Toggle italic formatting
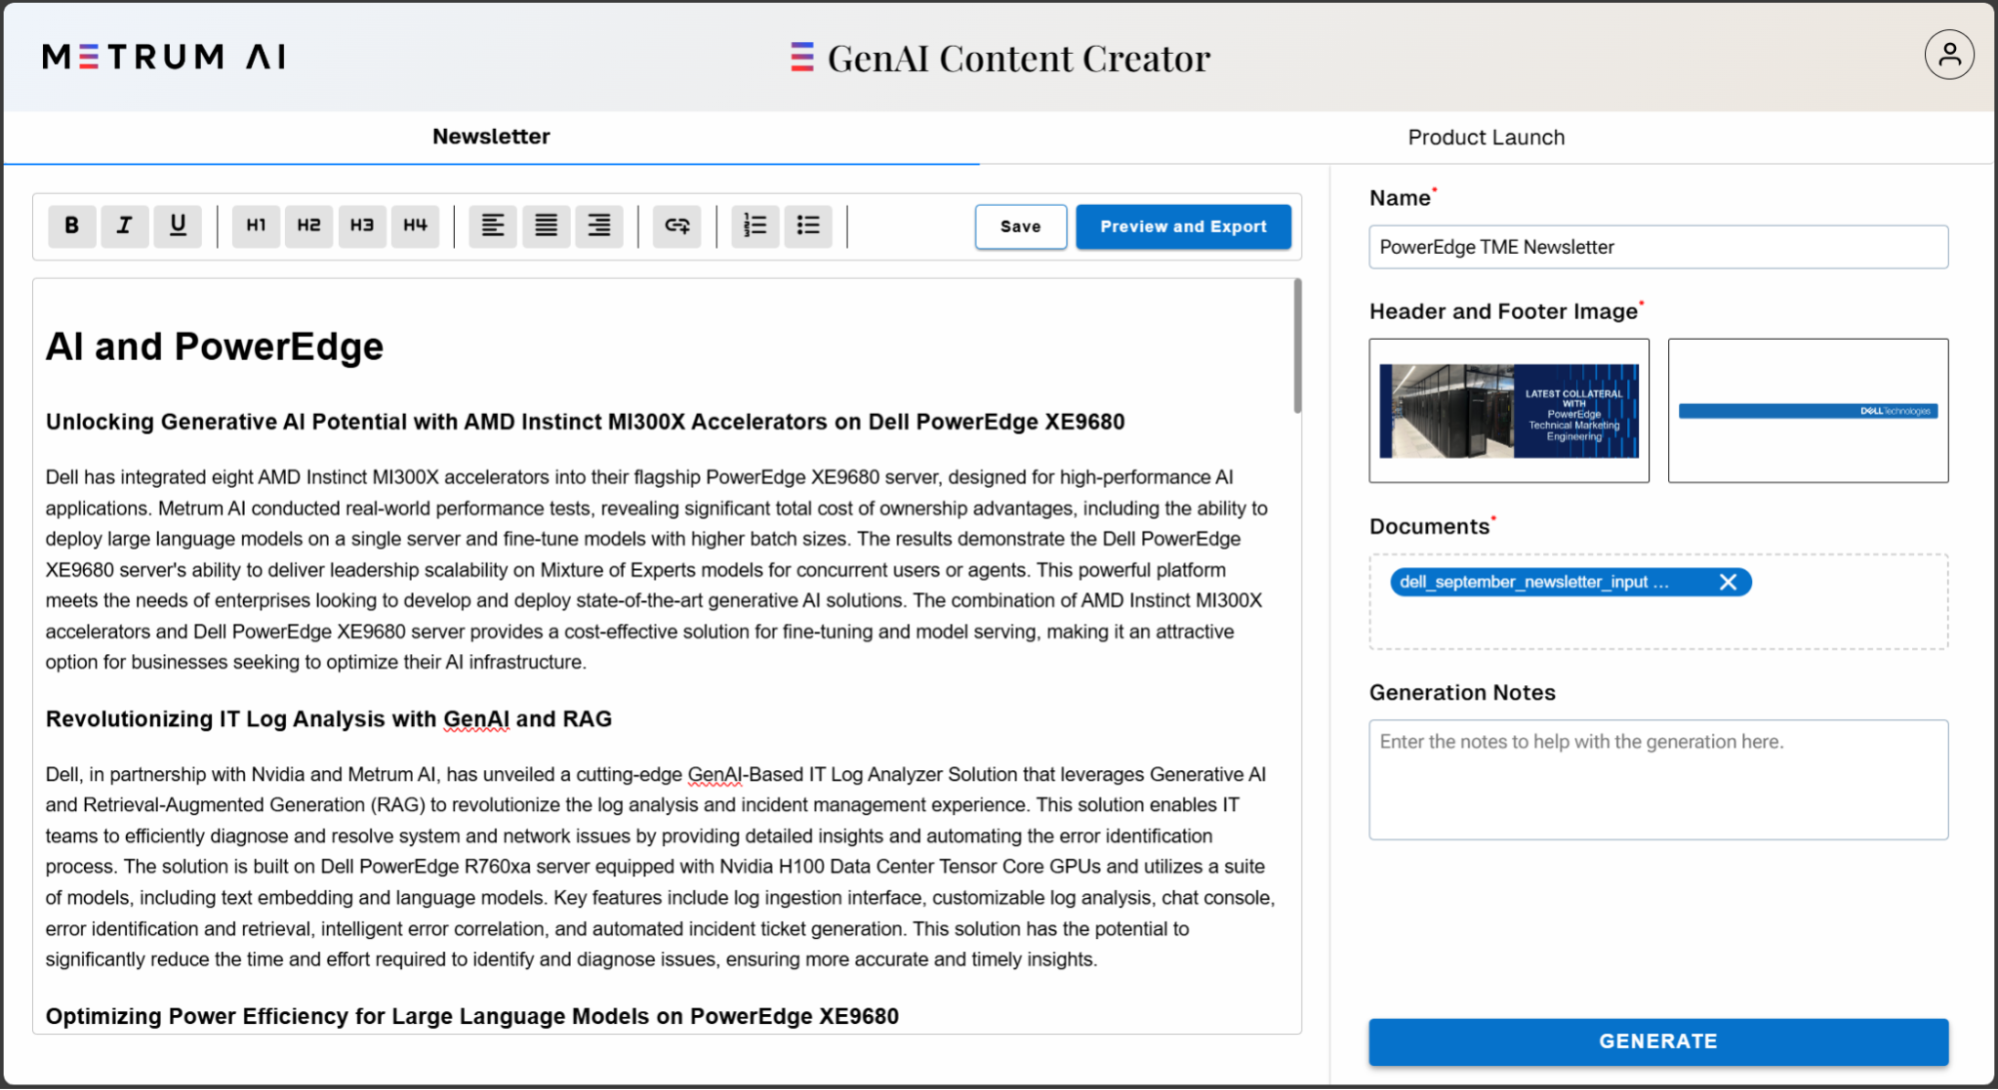 (125, 226)
